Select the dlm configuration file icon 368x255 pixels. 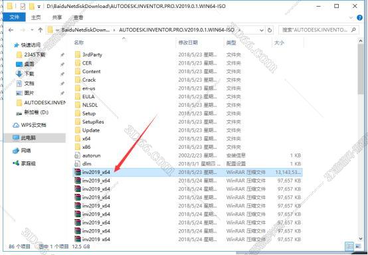78,164
